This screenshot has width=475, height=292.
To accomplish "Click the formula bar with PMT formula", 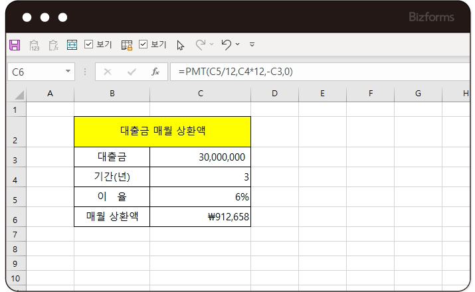I will point(320,72).
